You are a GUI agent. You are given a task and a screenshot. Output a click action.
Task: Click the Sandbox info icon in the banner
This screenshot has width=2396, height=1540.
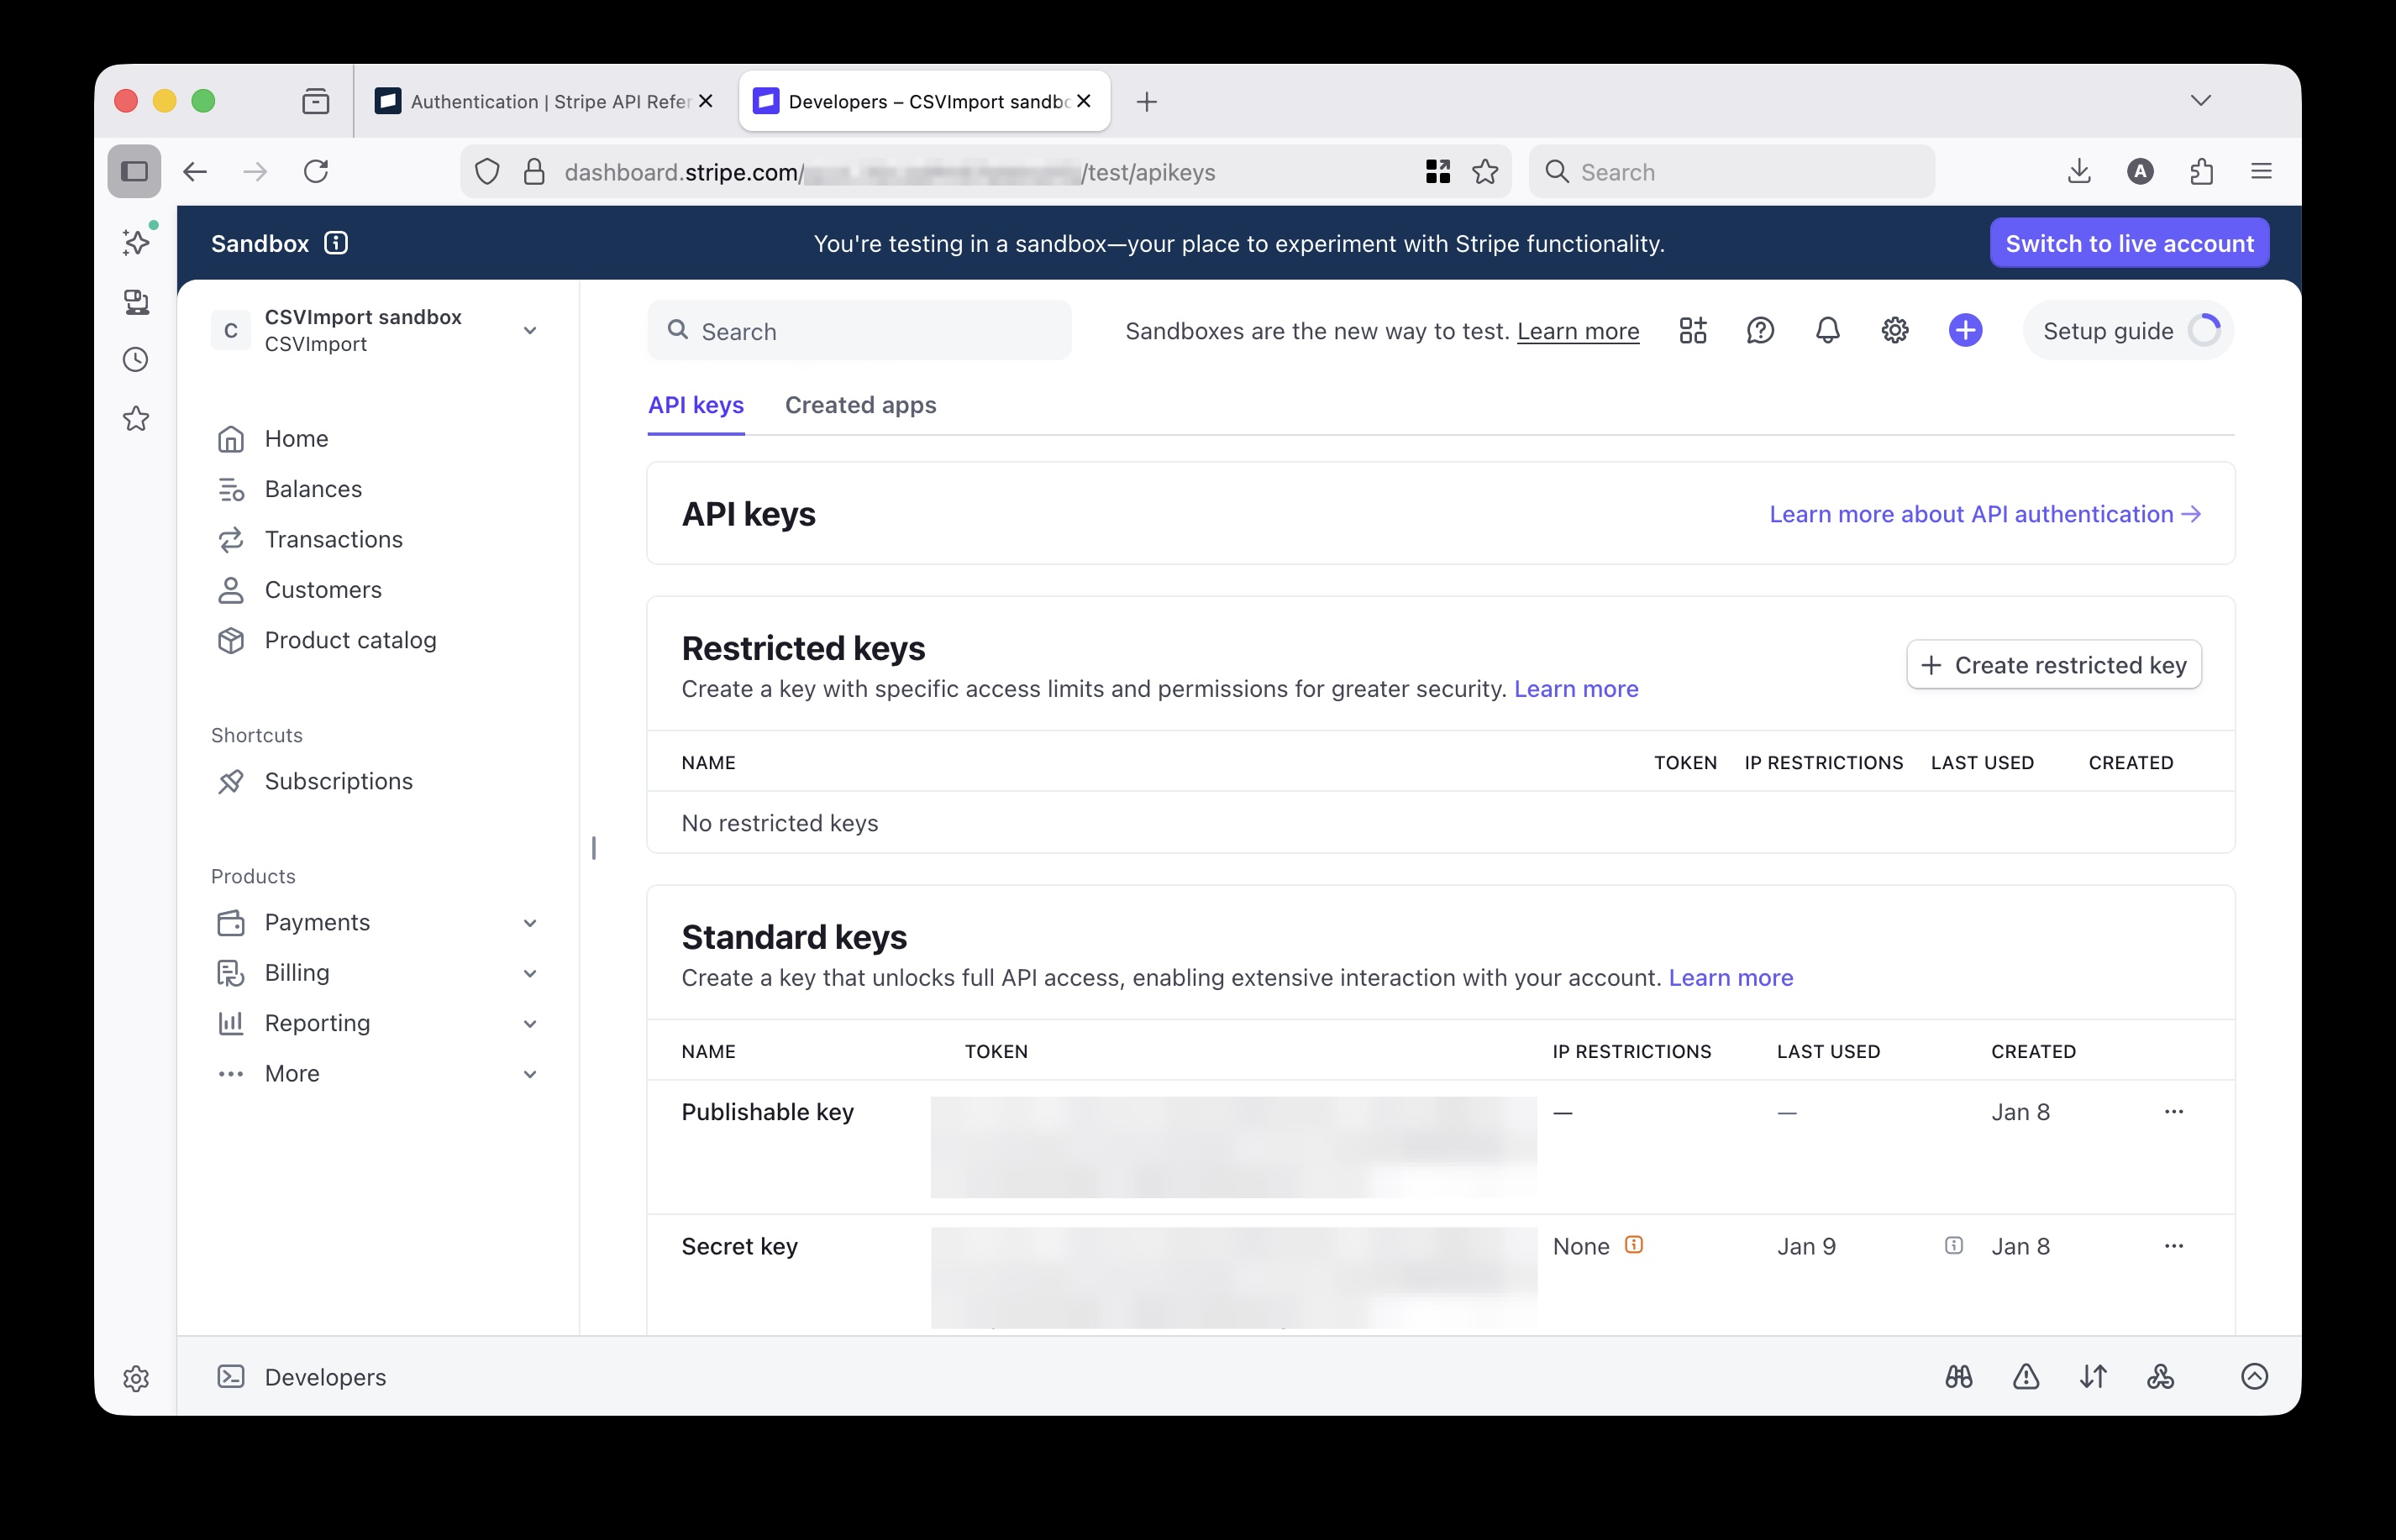tap(335, 243)
